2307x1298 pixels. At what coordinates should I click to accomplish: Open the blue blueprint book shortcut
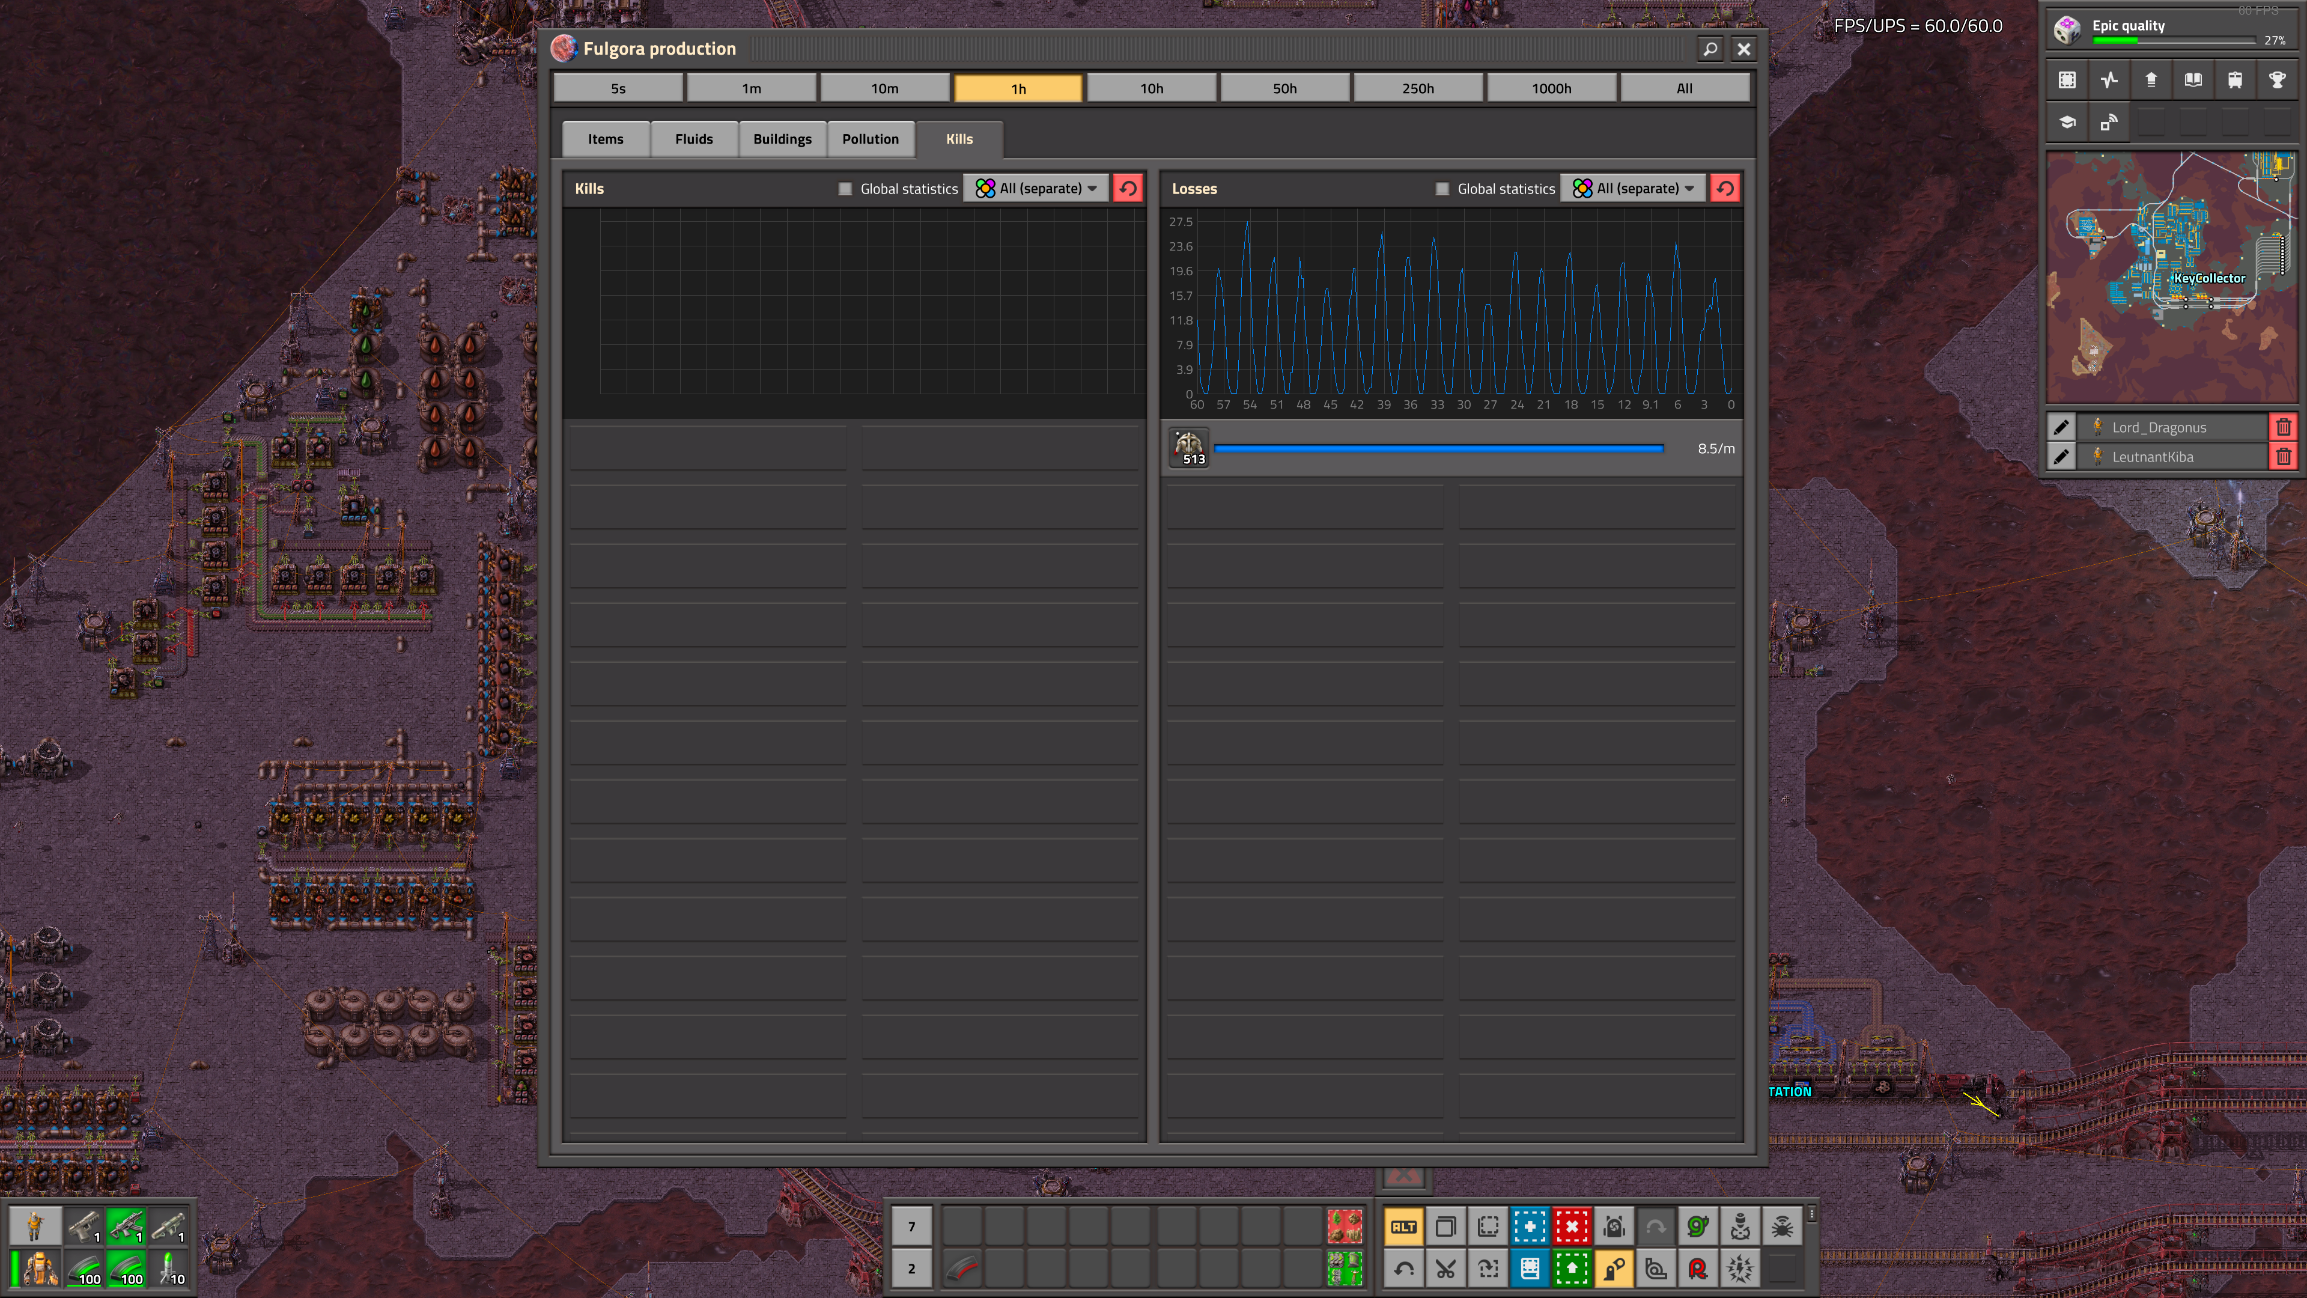point(1530,1269)
